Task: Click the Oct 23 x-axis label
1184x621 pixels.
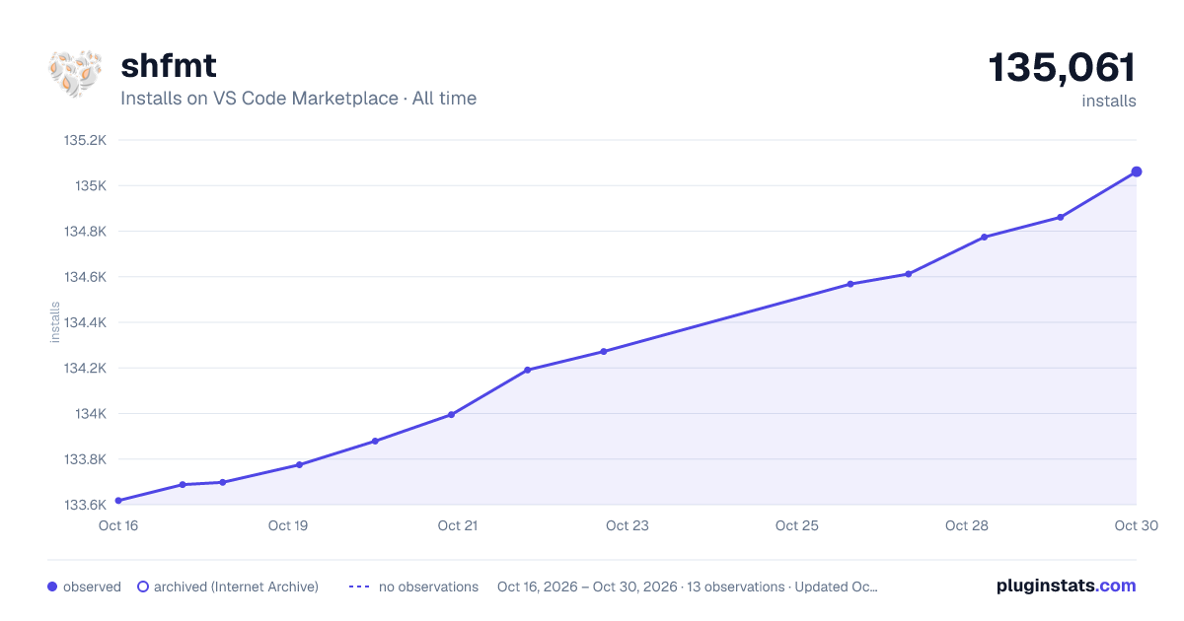Action: (x=628, y=525)
